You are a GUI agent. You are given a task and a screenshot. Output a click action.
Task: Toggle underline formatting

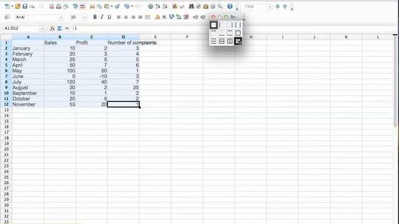tap(109, 17)
